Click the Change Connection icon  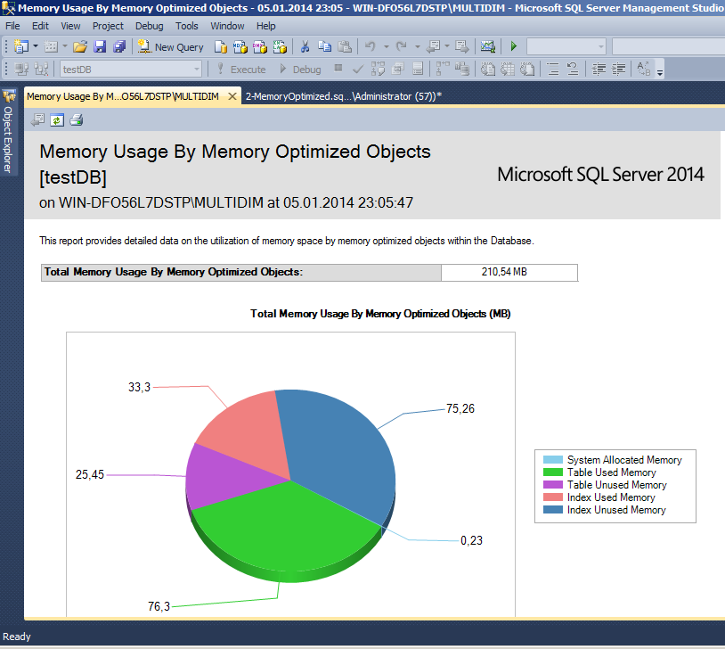pos(41,69)
